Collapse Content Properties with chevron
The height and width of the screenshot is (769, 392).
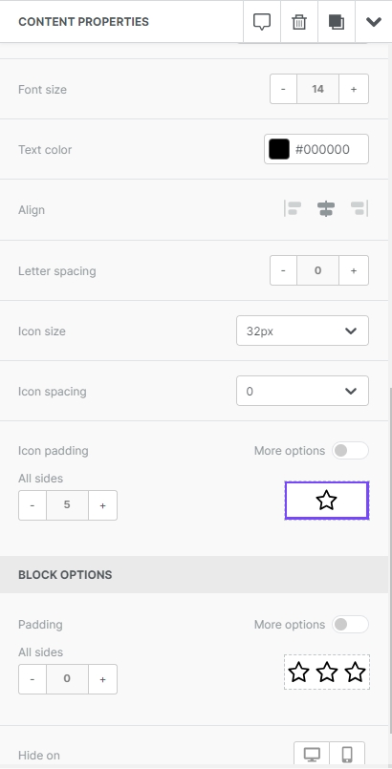tap(374, 22)
